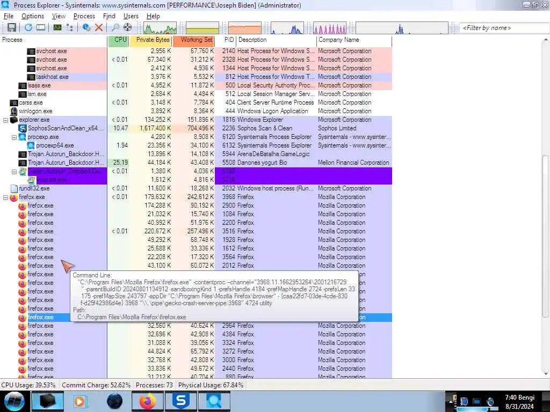550x412 pixels.
Task: Click the red X Kill Process icon
Action: coord(99,27)
